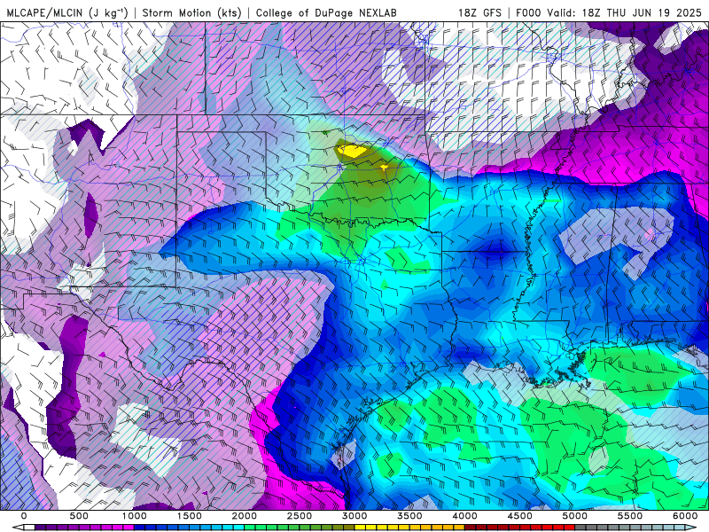
Task: Click the large yellow CAPE maximum over Oklahoma
Action: click(350, 150)
